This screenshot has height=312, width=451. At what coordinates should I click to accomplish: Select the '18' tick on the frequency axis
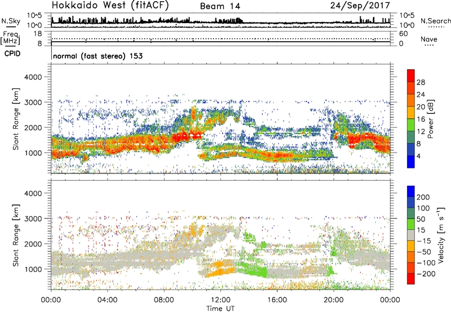click(x=38, y=34)
